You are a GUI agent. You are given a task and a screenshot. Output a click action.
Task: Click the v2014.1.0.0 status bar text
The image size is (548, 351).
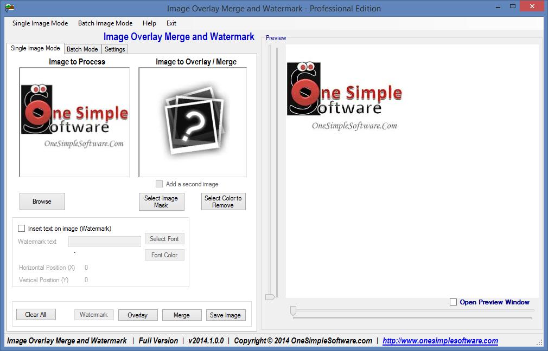(x=206, y=341)
